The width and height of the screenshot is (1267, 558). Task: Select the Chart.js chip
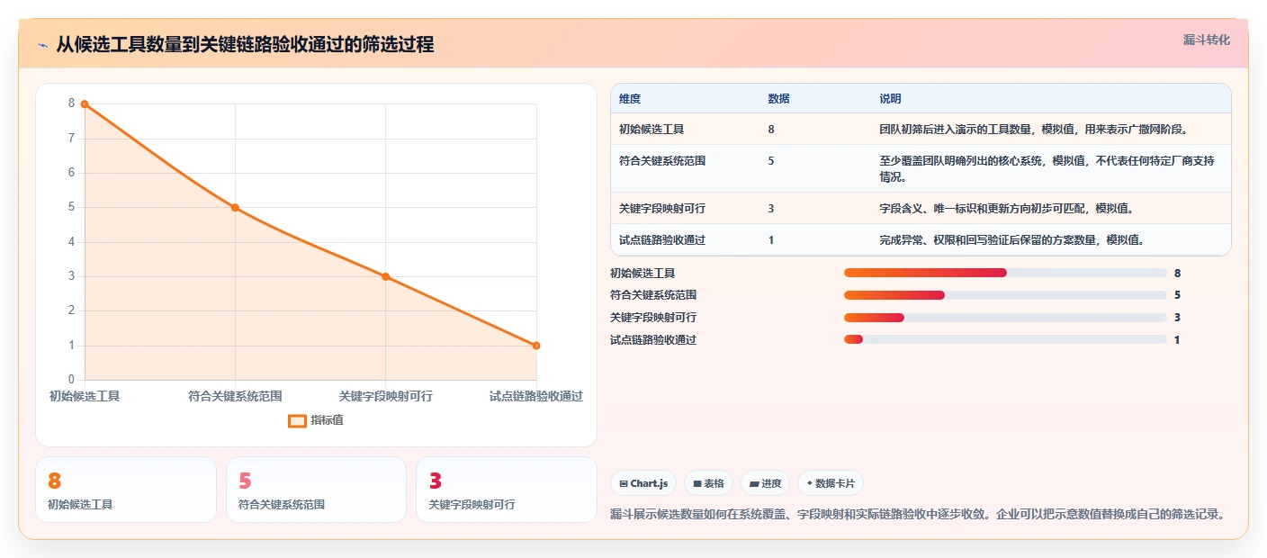click(644, 483)
